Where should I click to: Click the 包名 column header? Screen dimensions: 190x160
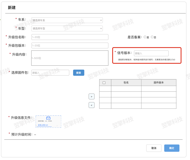click(126, 83)
